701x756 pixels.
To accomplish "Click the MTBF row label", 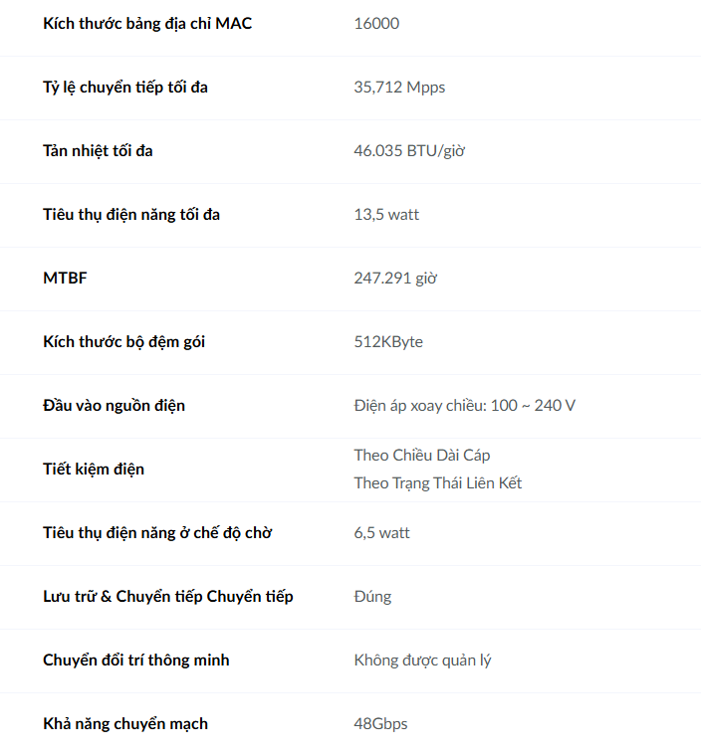I will point(65,279).
